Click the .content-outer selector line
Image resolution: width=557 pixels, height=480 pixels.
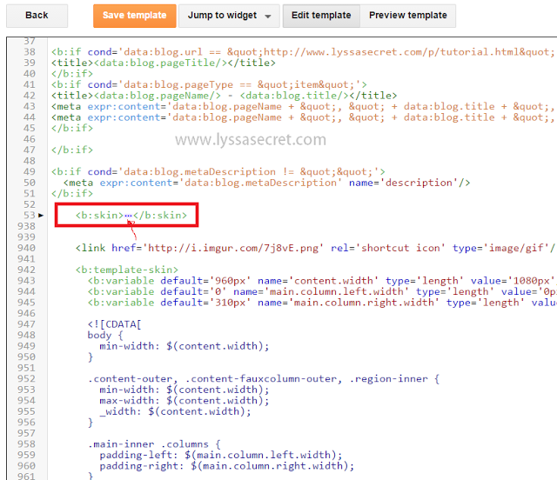(264, 379)
